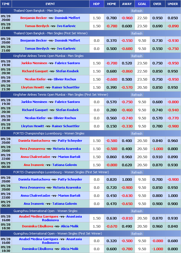Pick away odds 0.600 for Berdych vs Karlovic
This screenshot has width=181, height=253.
click(127, 26)
